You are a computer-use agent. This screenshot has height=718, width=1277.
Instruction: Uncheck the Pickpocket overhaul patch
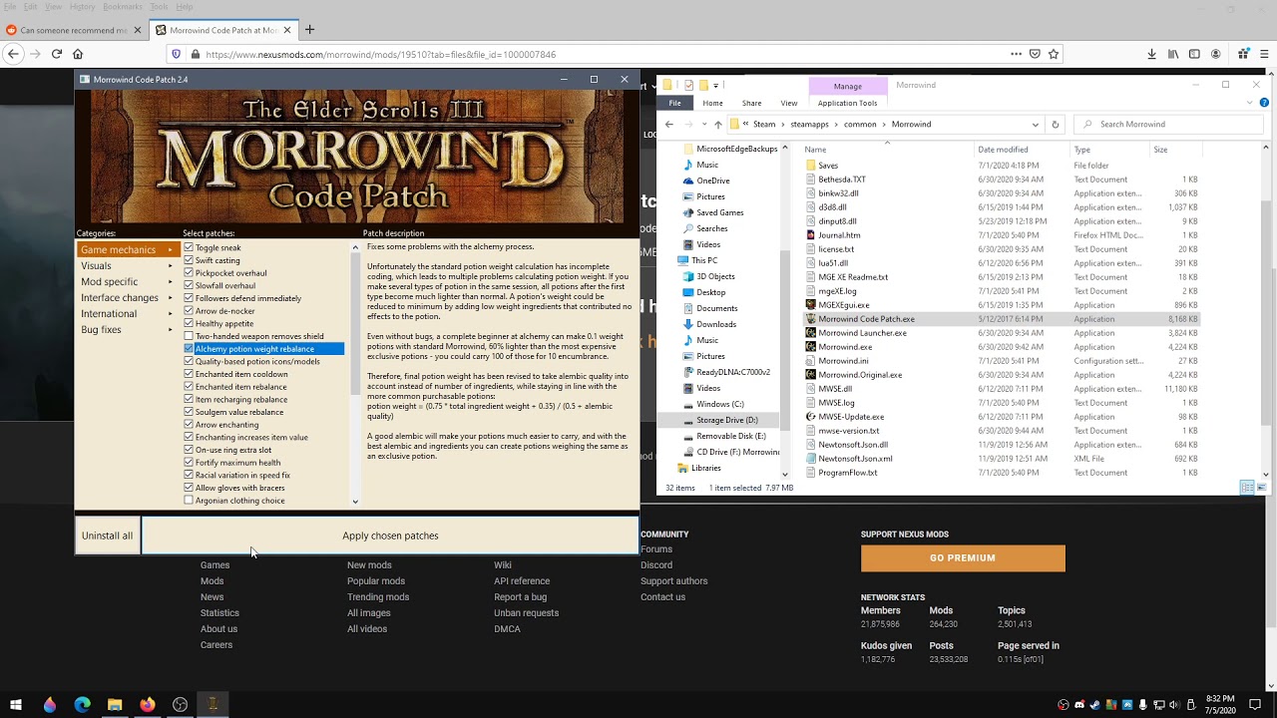pyautogui.click(x=189, y=272)
